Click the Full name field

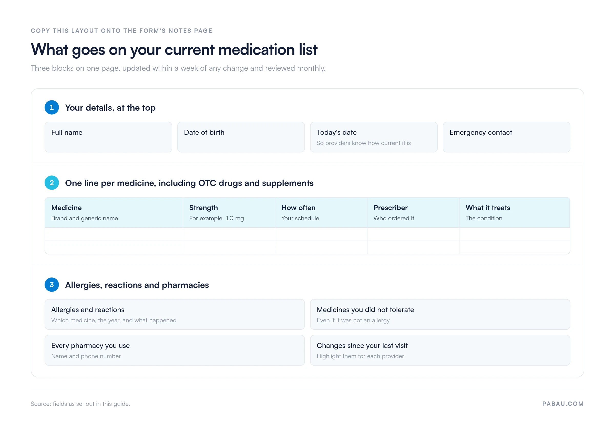tap(108, 137)
